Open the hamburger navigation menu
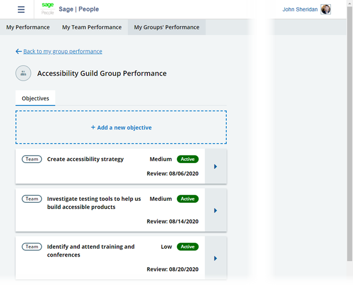353x286 pixels. pyautogui.click(x=21, y=10)
